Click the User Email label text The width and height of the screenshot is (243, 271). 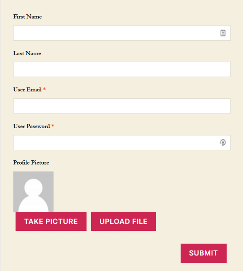[x=27, y=89]
